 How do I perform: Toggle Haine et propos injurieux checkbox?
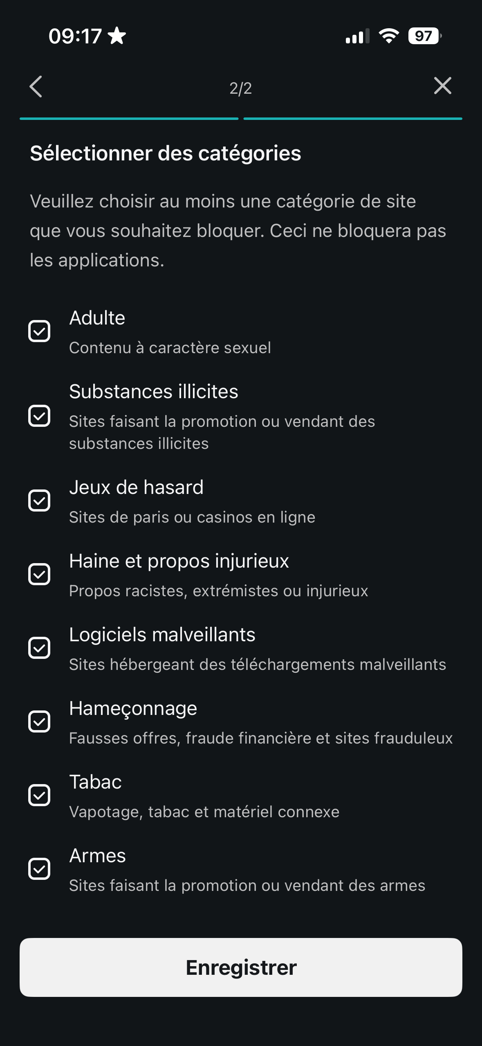(39, 574)
